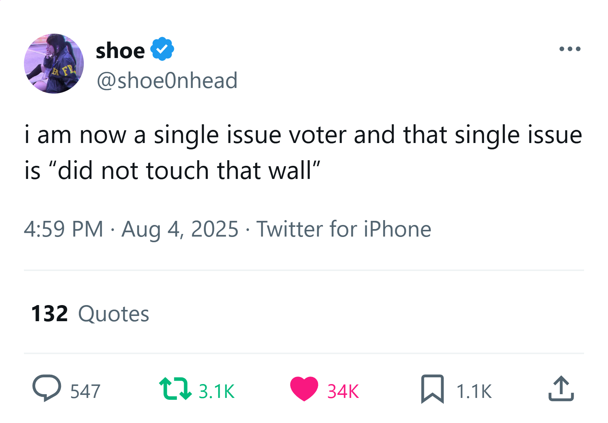This screenshot has width=608, height=423.
Task: Open the shoe profile picture
Action: [54, 64]
